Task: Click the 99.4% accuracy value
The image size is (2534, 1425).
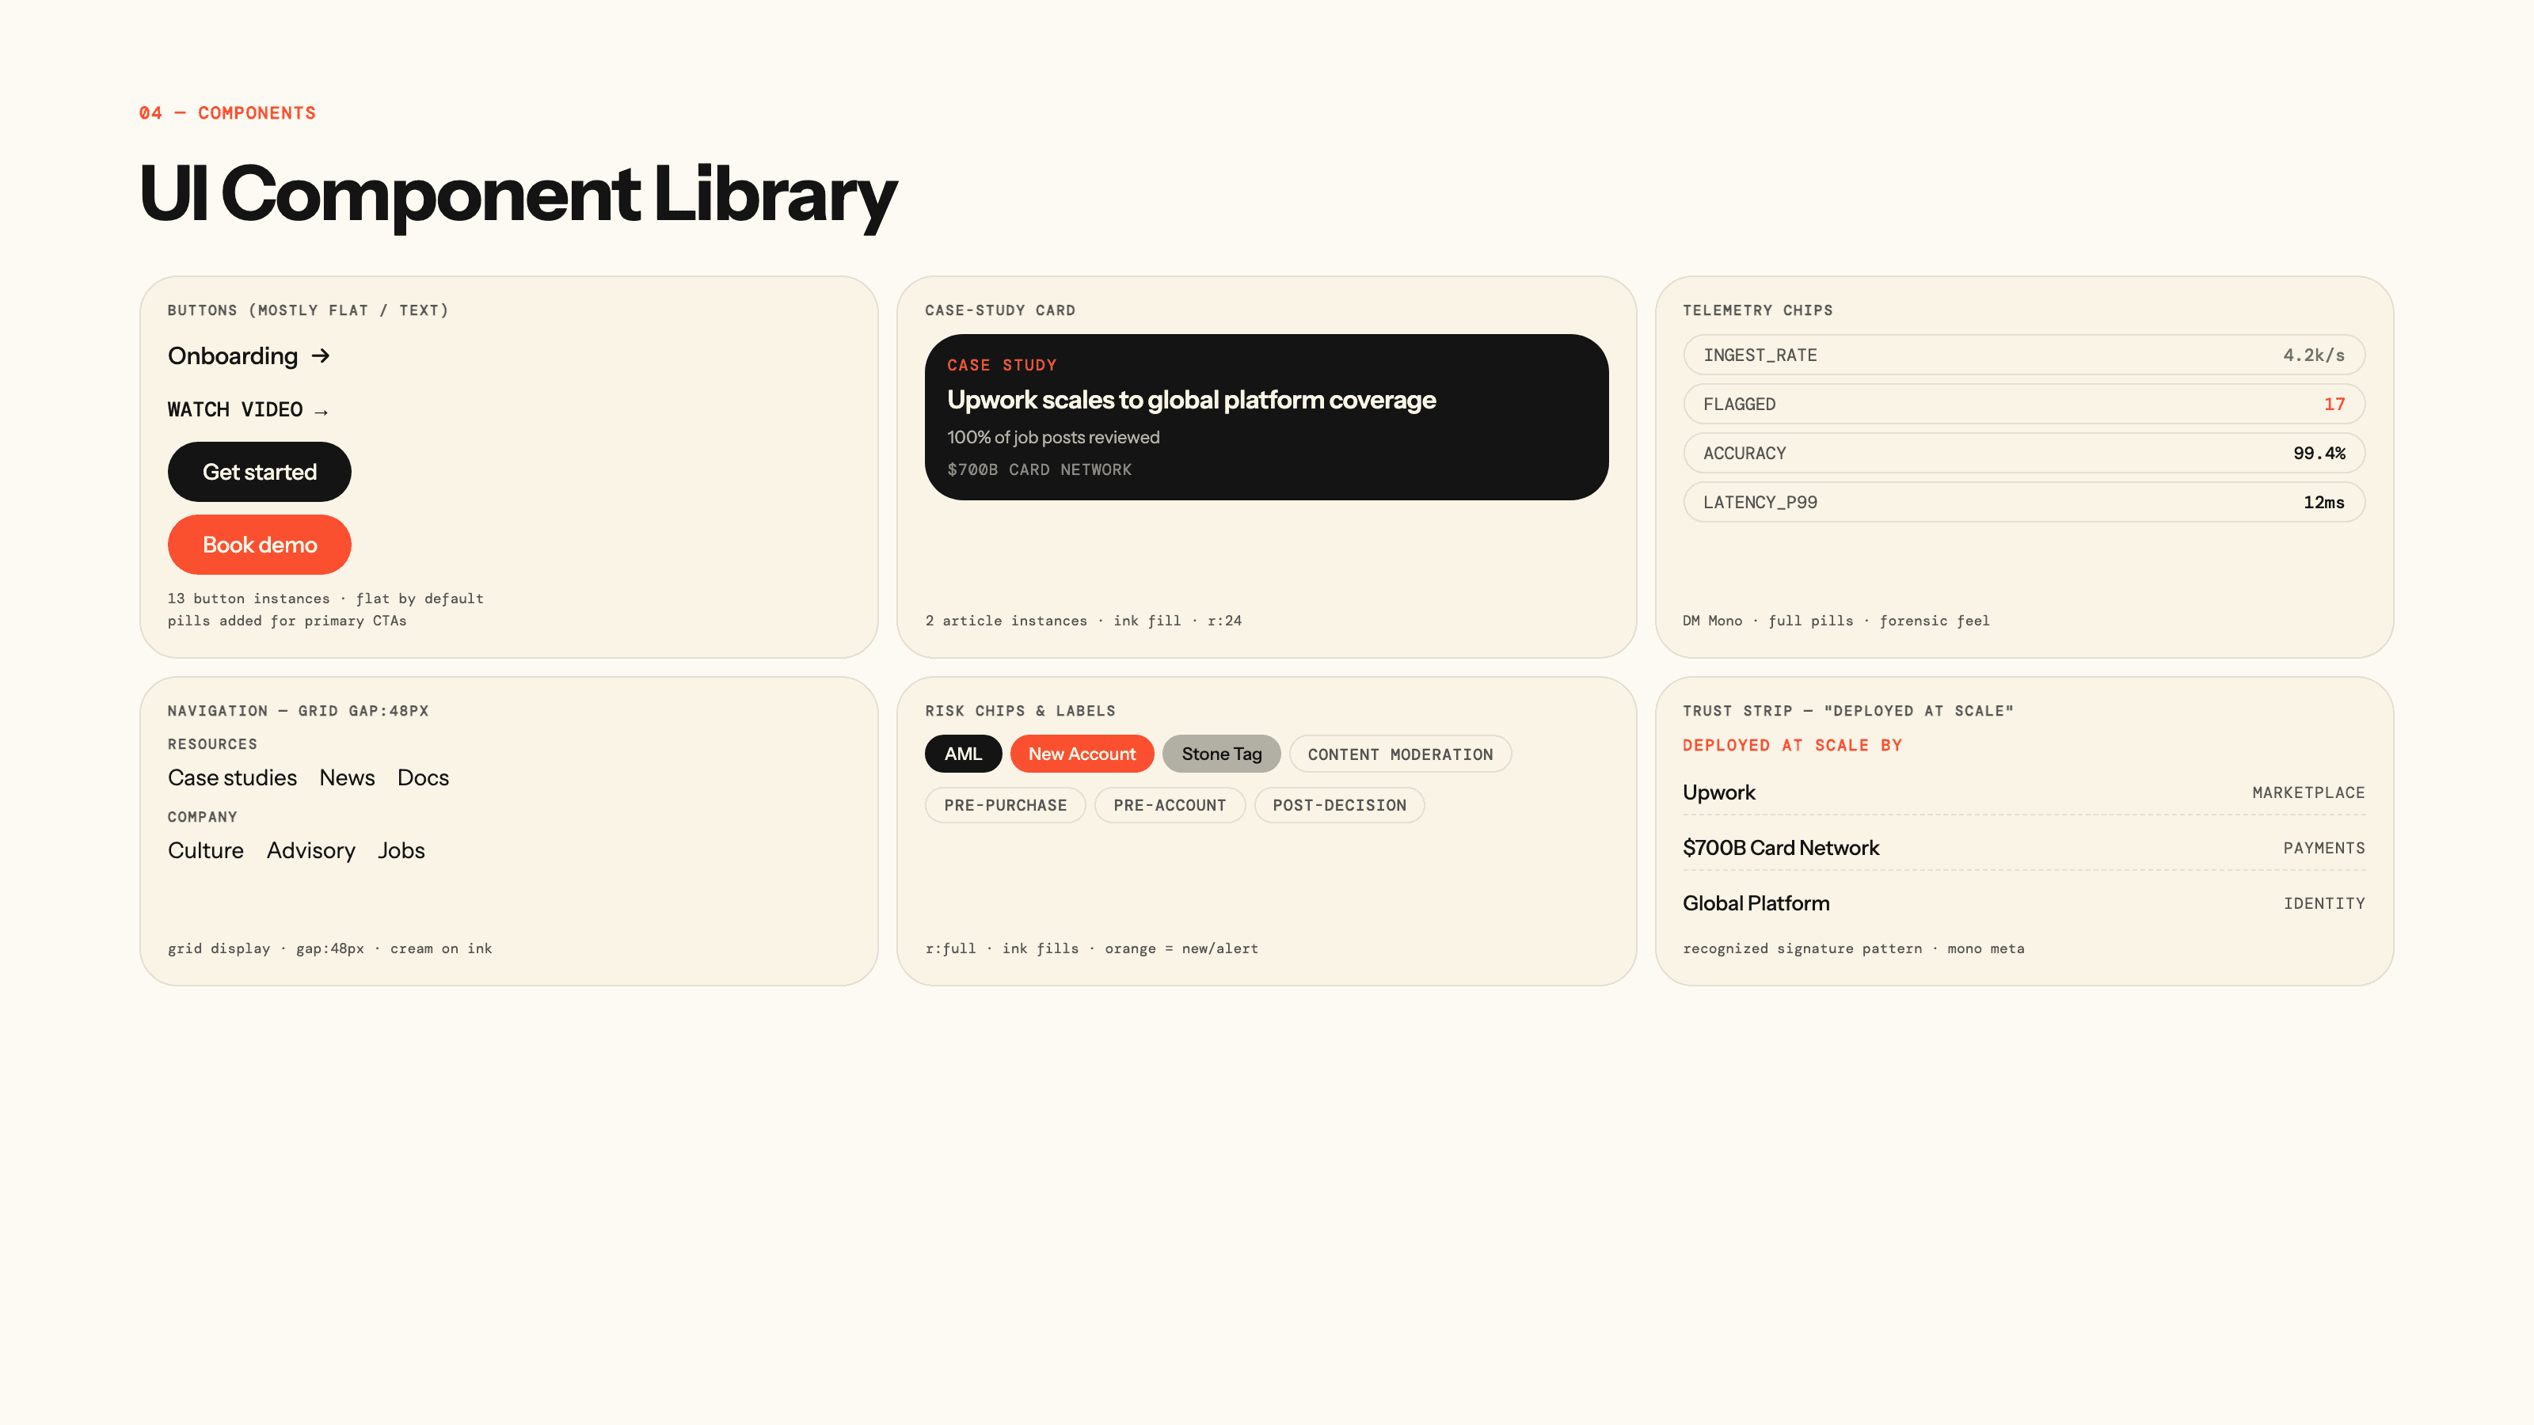Action: pyautogui.click(x=2319, y=454)
